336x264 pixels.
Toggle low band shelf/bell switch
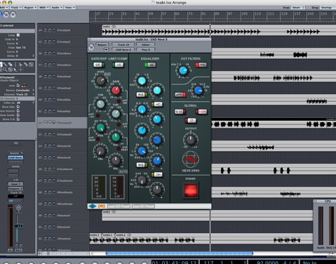click(x=157, y=175)
